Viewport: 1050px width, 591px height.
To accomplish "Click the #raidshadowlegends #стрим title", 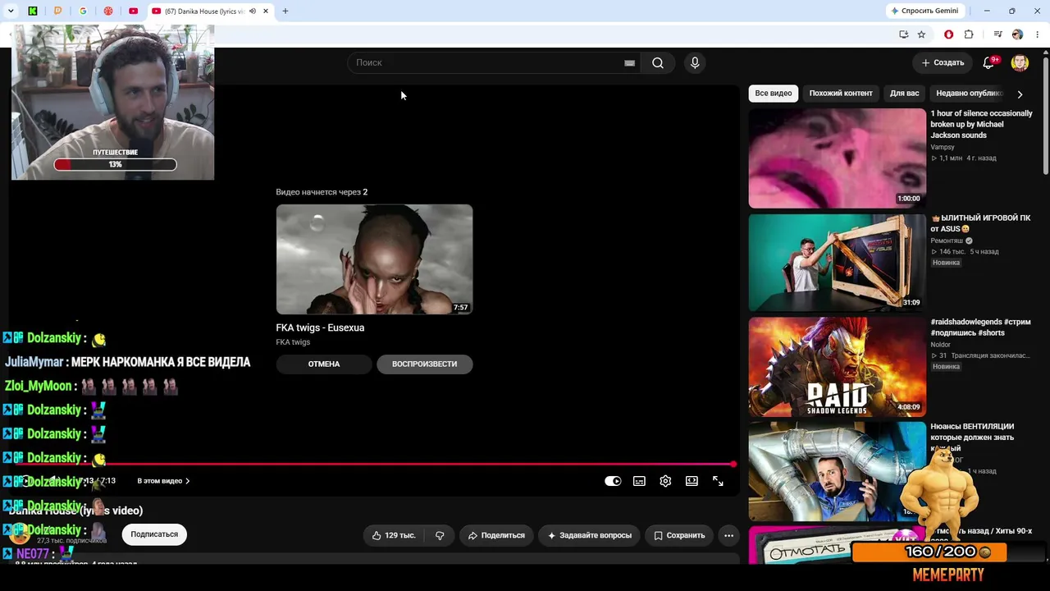I will coord(980,328).
